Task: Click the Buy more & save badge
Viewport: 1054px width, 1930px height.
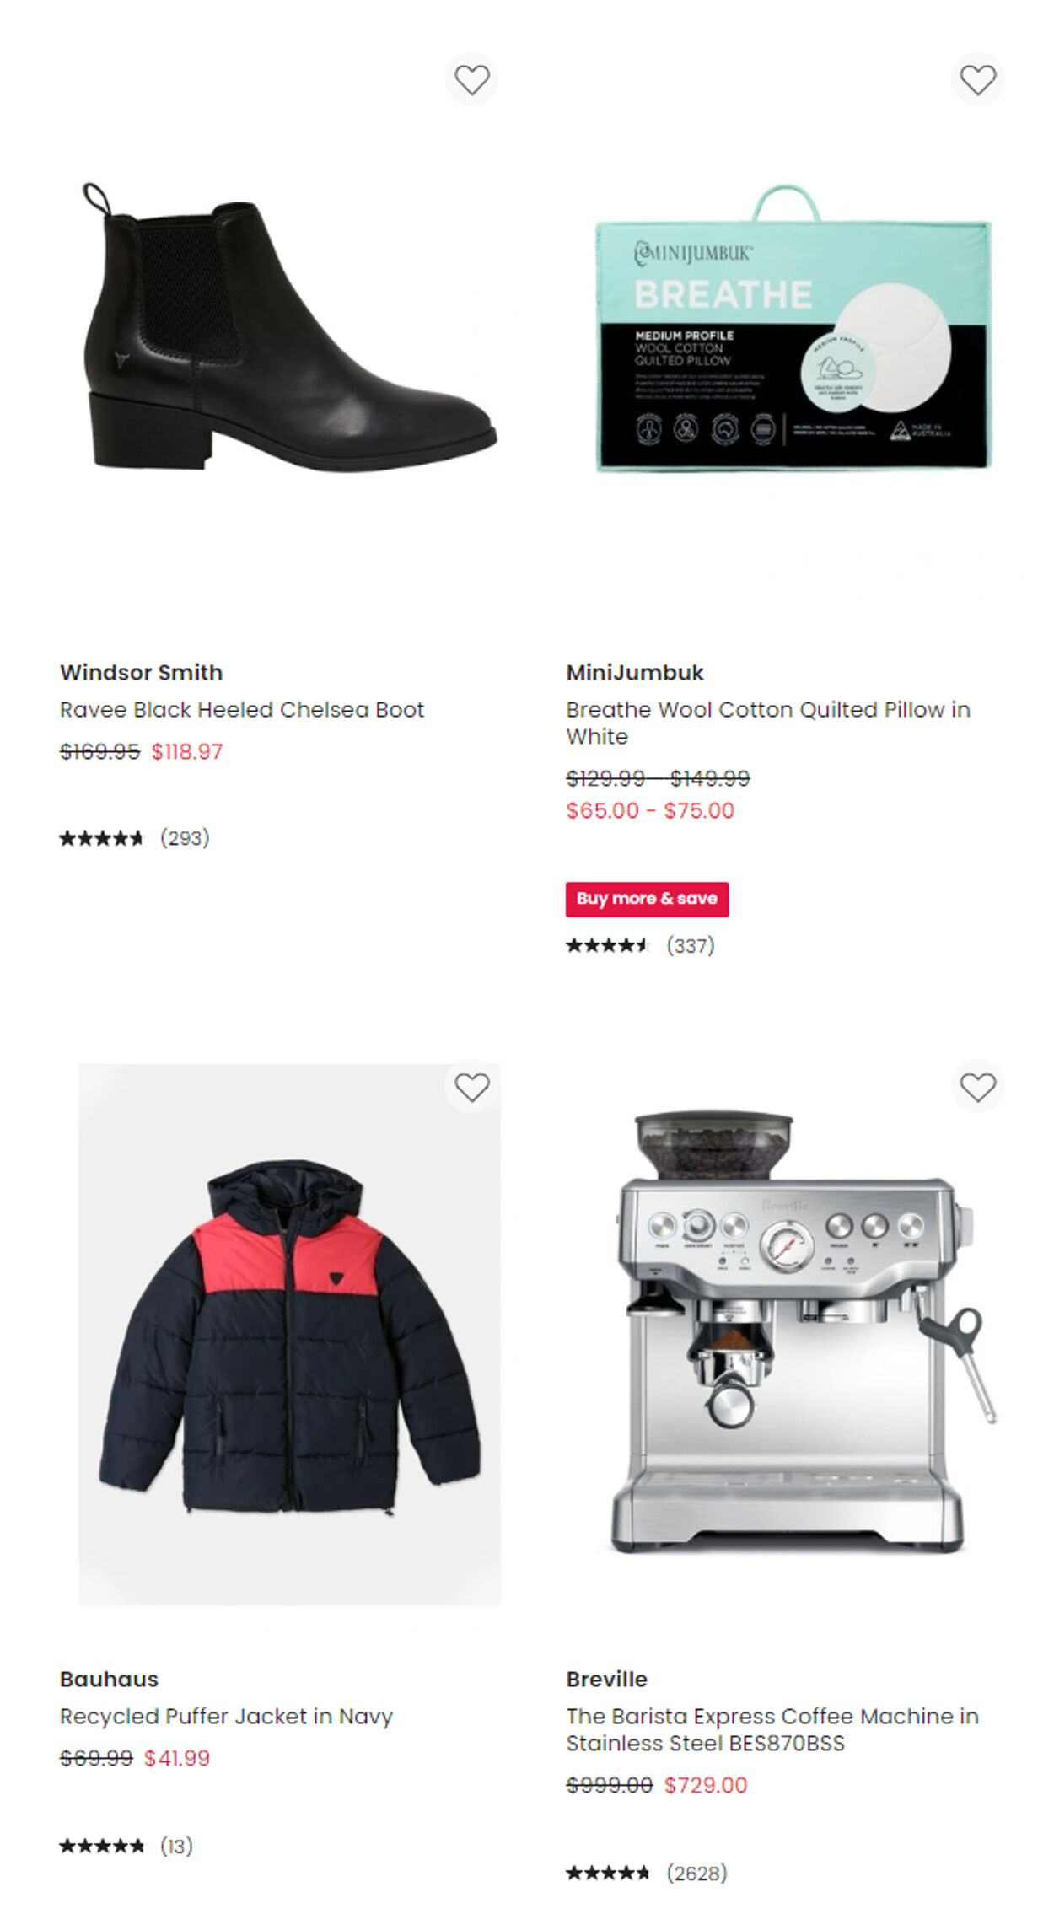Action: tap(647, 899)
